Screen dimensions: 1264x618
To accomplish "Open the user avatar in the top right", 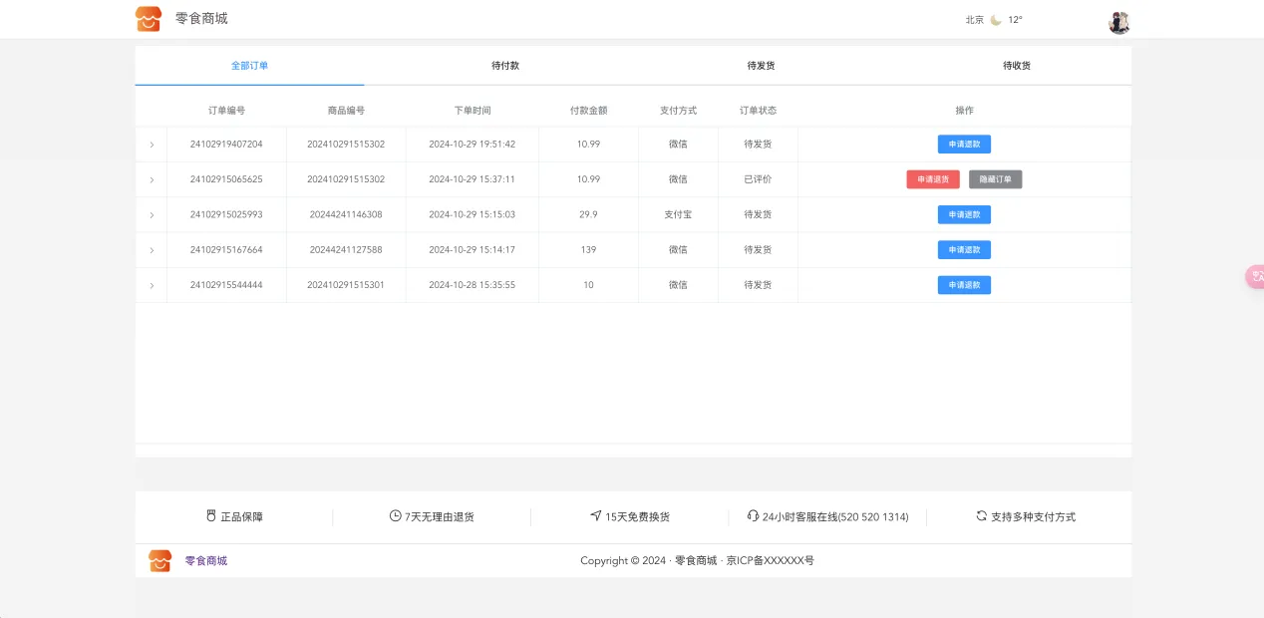I will pyautogui.click(x=1118, y=22).
